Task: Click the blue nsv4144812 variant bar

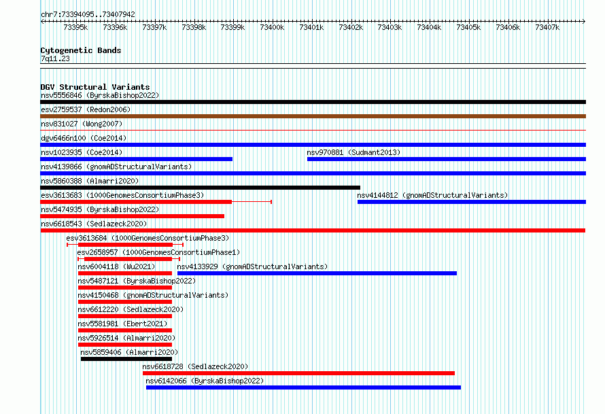Action: [472, 202]
